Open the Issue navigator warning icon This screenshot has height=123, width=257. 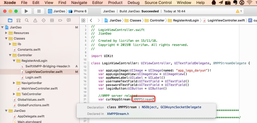coord(35,20)
